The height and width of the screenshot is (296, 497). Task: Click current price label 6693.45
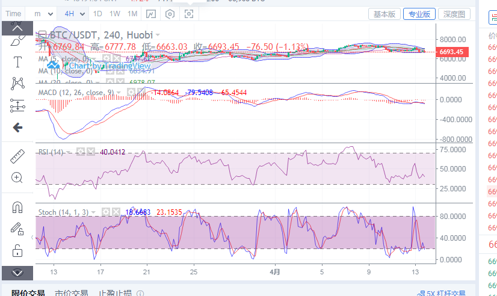coord(452,52)
